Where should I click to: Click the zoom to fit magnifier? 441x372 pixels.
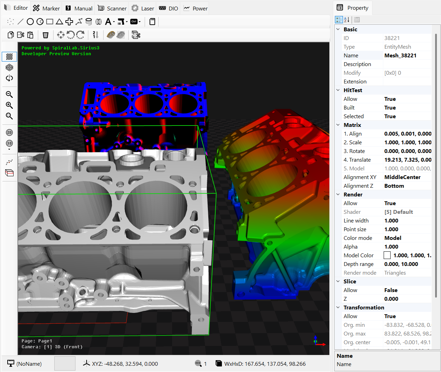pos(9,116)
